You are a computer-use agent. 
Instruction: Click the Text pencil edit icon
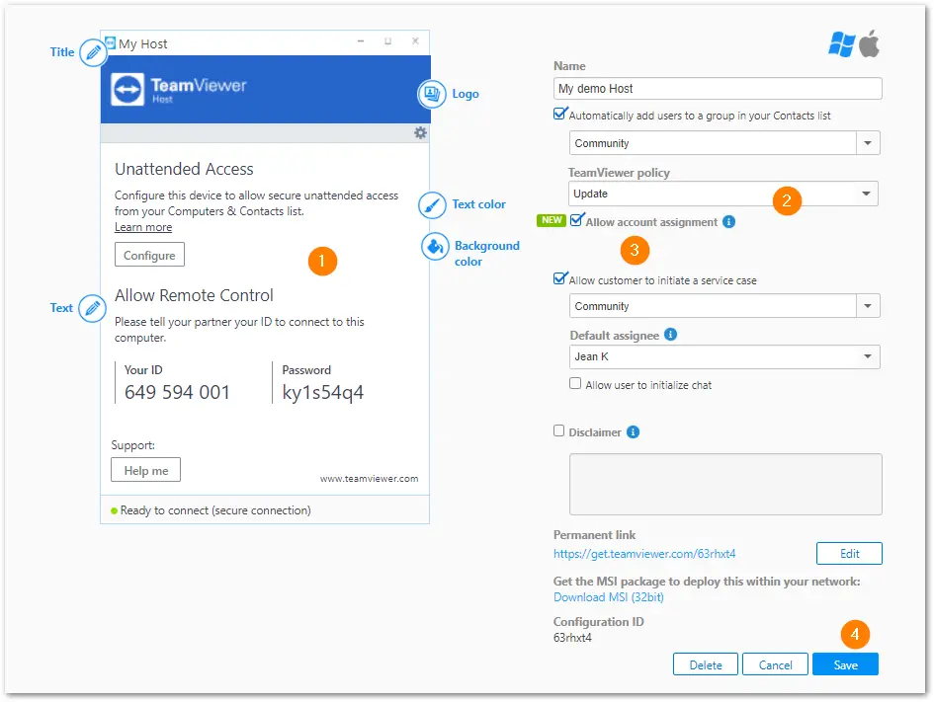(92, 308)
